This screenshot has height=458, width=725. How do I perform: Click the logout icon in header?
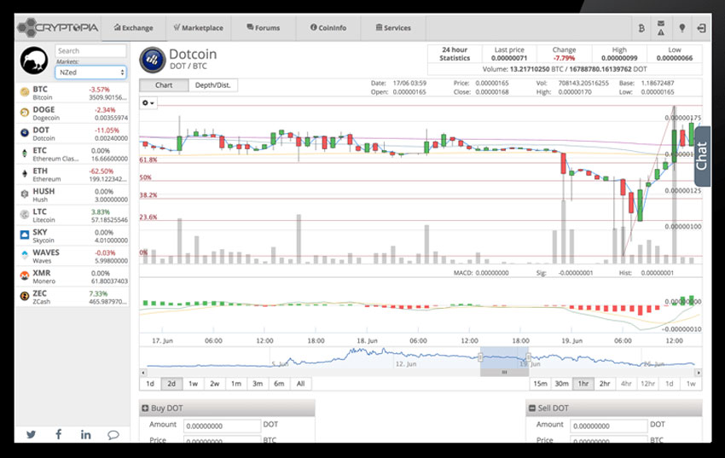click(x=701, y=28)
